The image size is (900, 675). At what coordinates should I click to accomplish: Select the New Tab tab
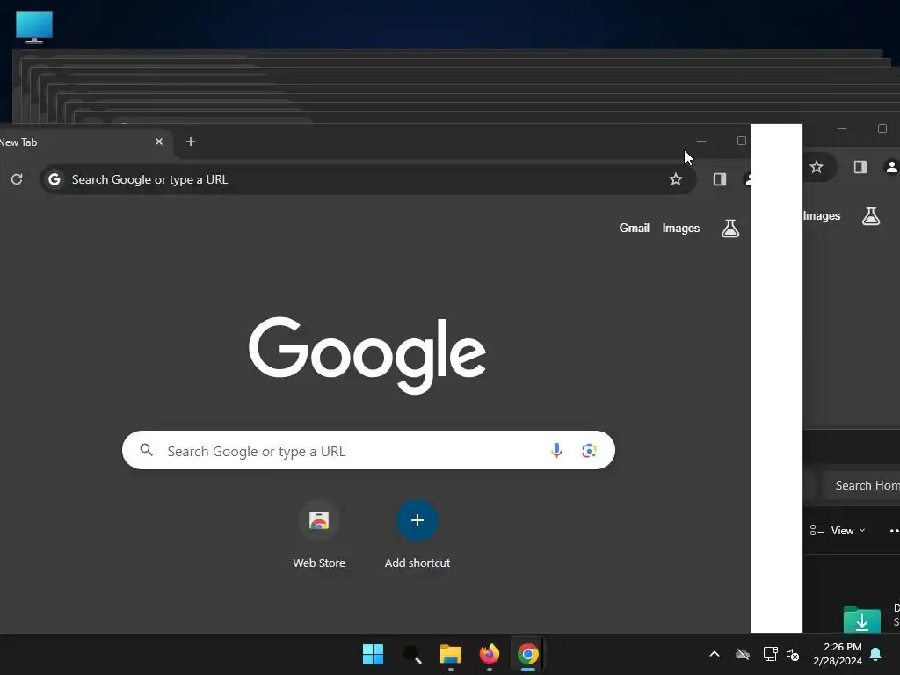pyautogui.click(x=80, y=142)
